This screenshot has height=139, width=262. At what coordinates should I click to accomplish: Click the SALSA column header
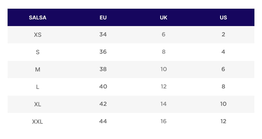38,17
